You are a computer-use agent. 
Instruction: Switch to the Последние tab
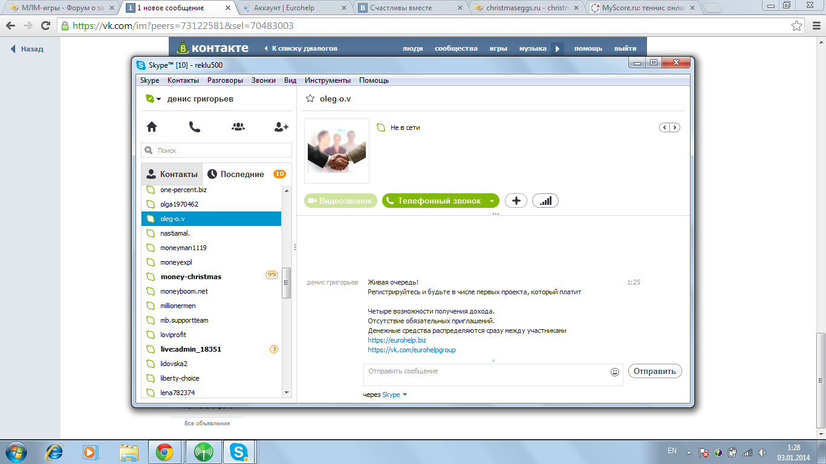tap(247, 174)
